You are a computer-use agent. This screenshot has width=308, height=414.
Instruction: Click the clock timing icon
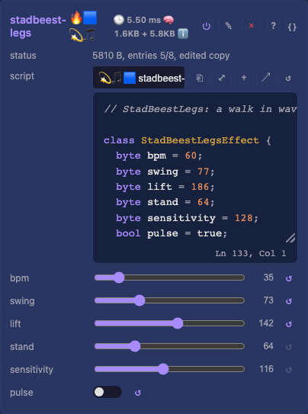coord(118,20)
